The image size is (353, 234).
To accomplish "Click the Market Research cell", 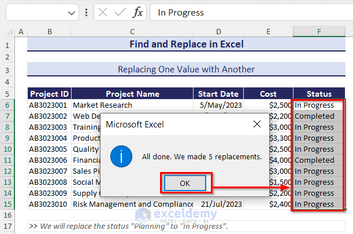I will click(x=103, y=105).
